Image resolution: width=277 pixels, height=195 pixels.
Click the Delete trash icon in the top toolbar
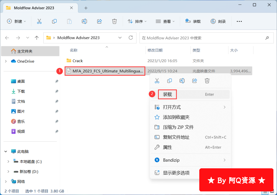114,21
